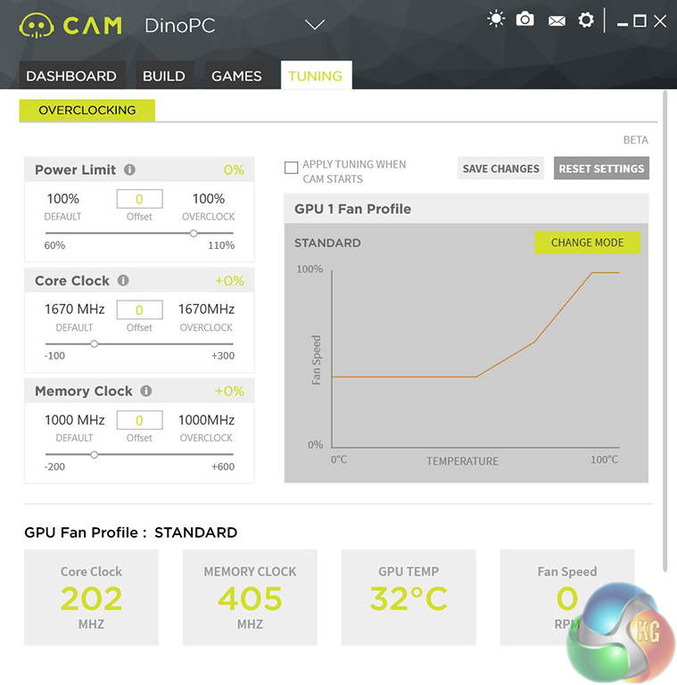Click the Memory Clock slider handle
Image resolution: width=677 pixels, height=685 pixels.
pyautogui.click(x=94, y=455)
